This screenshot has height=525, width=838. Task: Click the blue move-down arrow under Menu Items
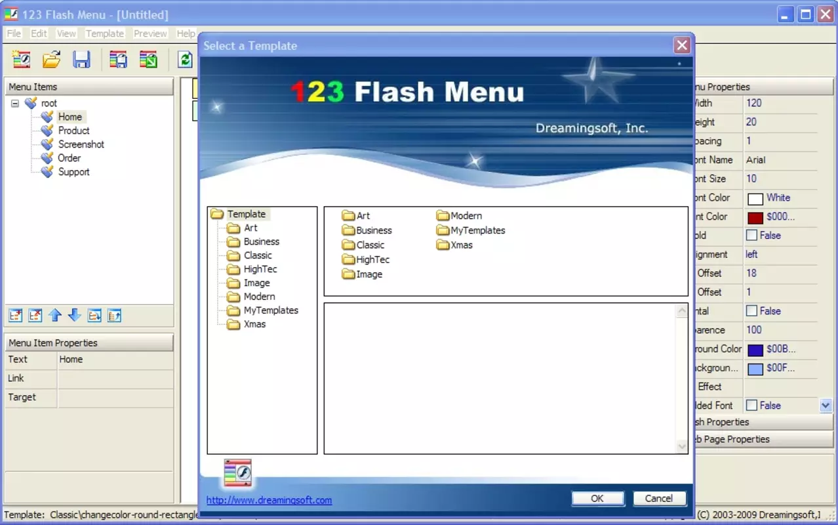click(x=75, y=316)
